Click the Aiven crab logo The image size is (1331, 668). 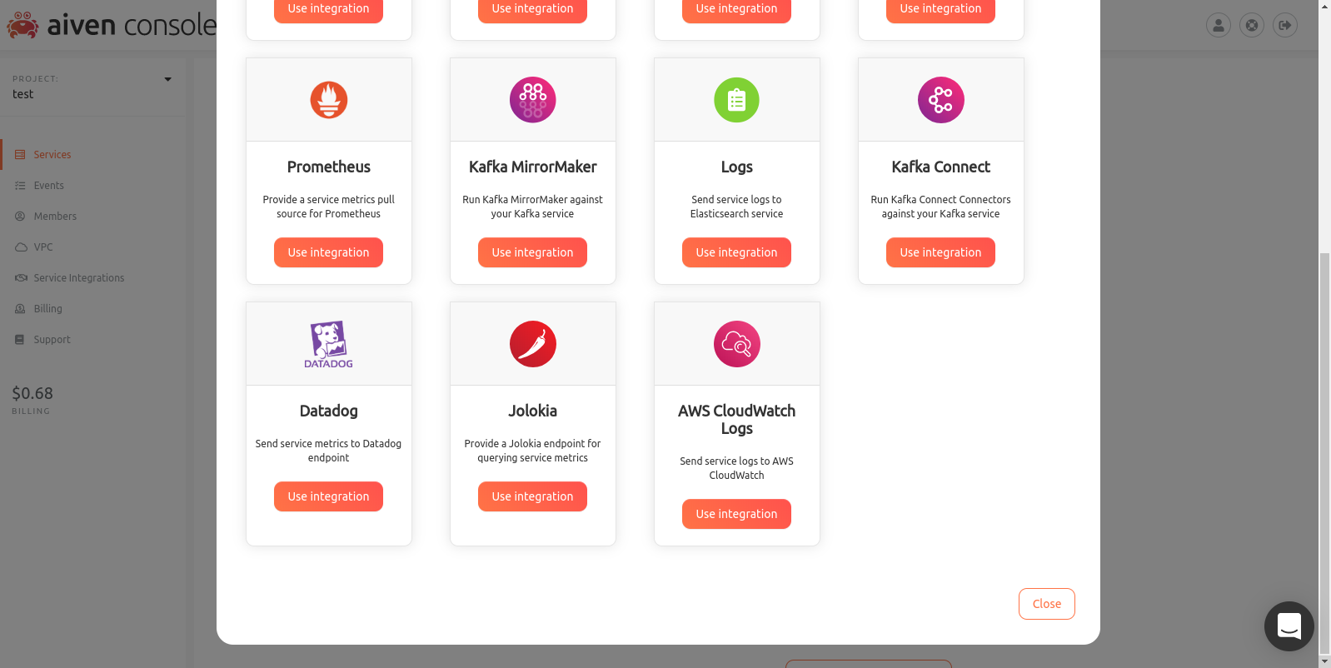pyautogui.click(x=22, y=25)
